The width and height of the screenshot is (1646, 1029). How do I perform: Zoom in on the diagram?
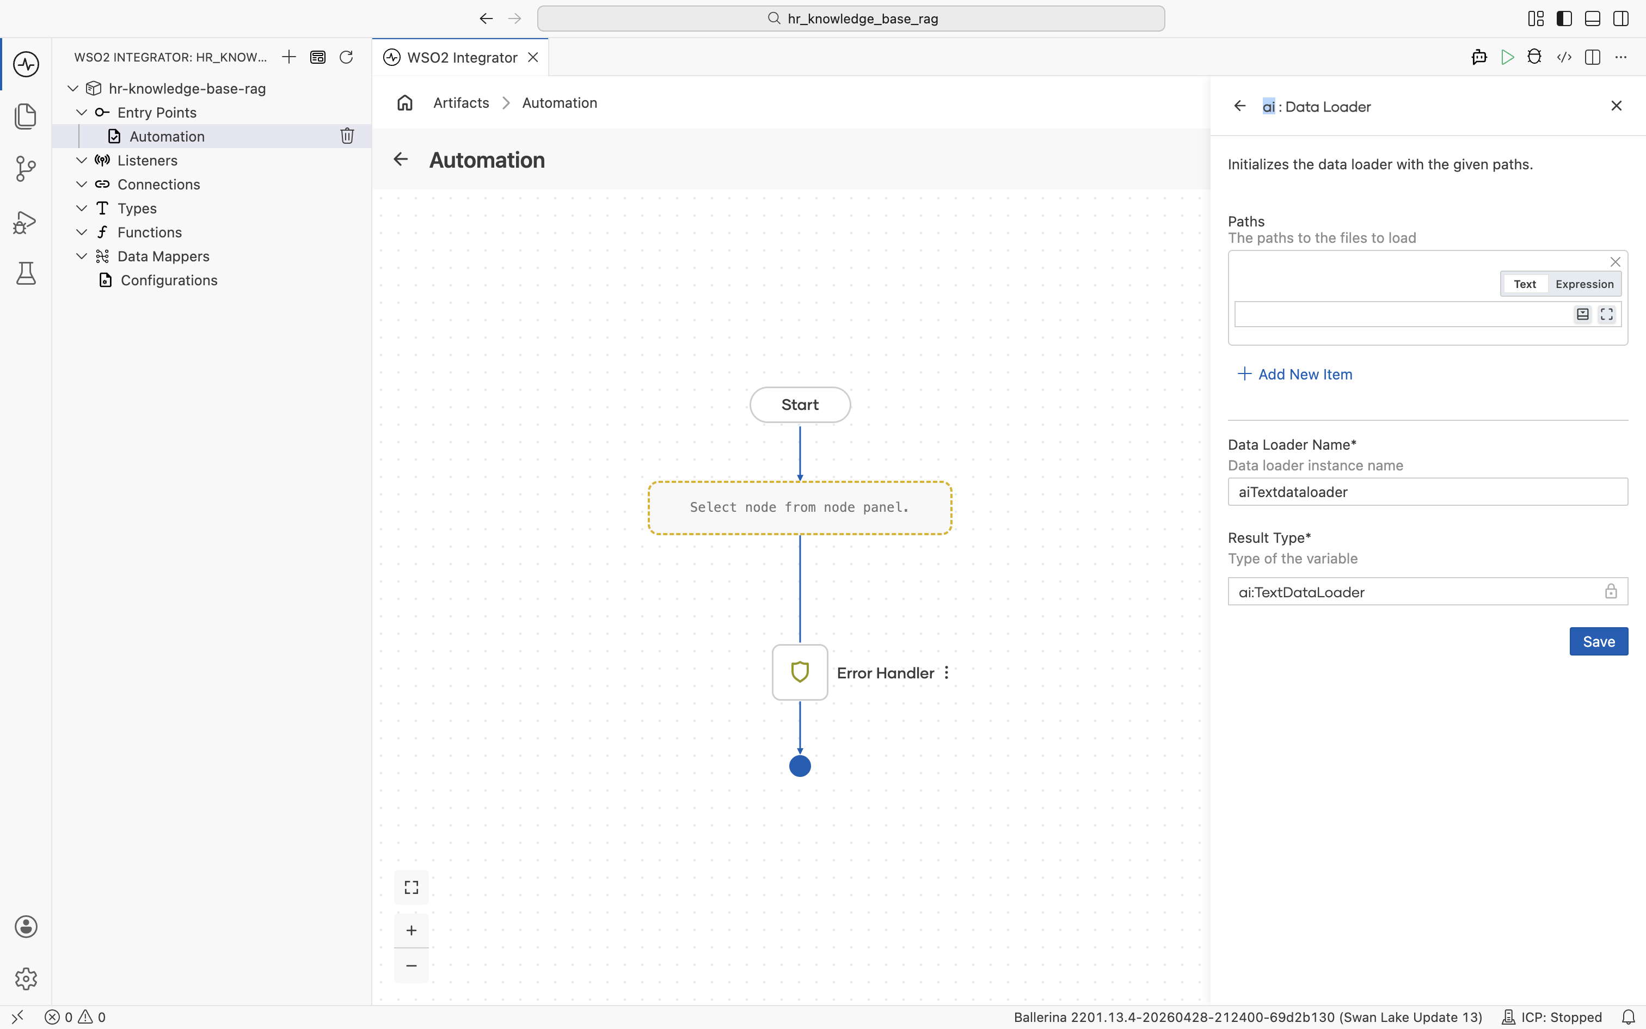click(x=411, y=930)
